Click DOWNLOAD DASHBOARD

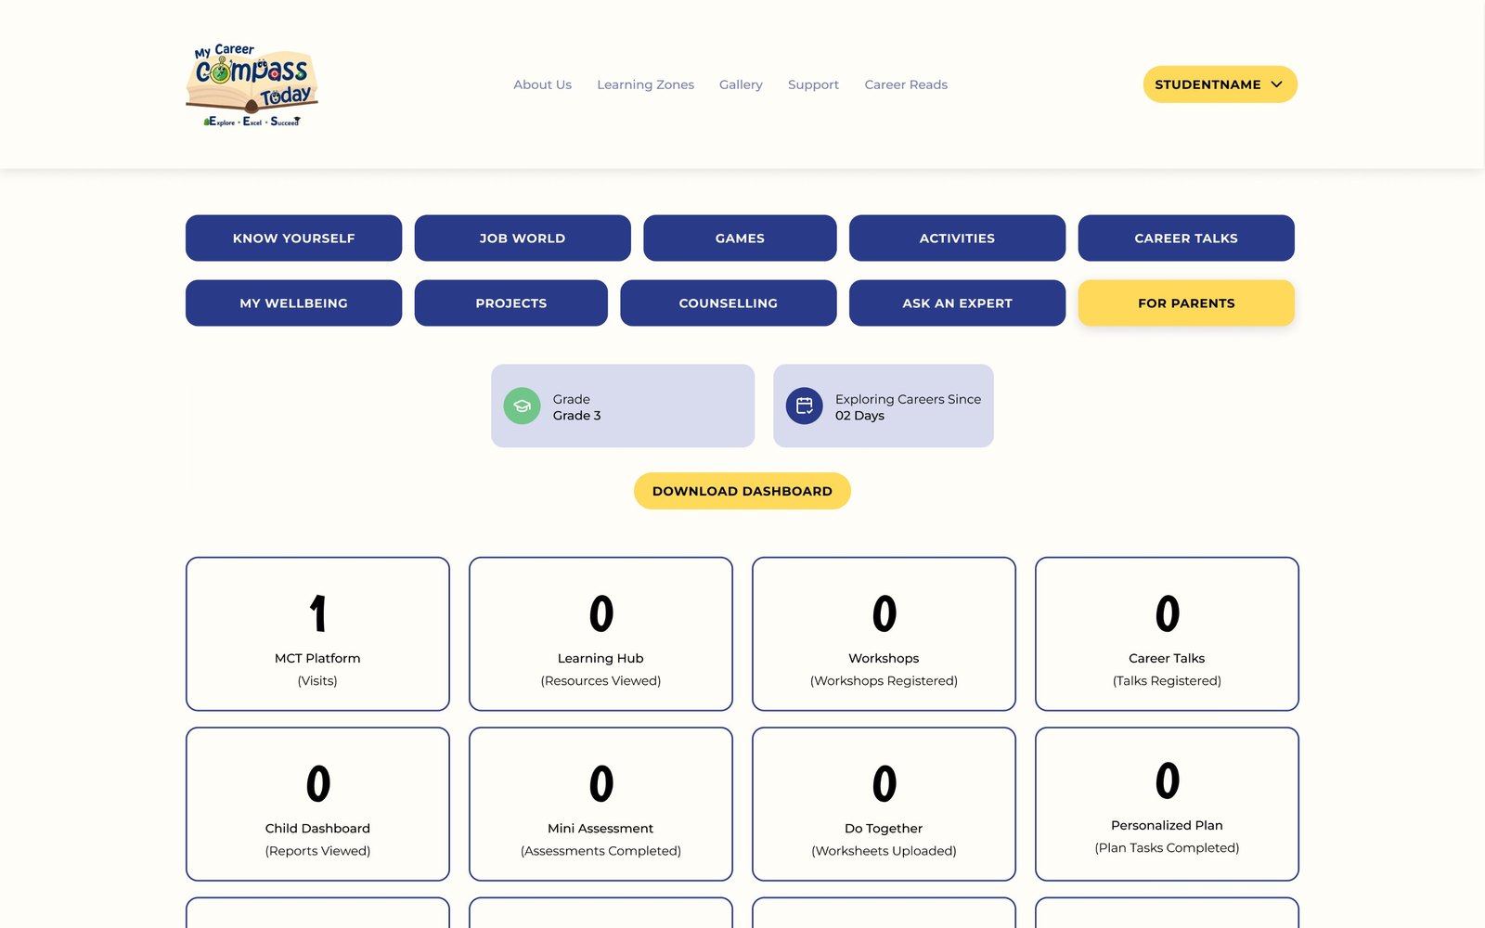742,491
